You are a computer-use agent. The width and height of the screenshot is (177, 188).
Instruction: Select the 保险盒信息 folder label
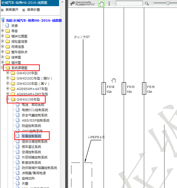pos(19,42)
